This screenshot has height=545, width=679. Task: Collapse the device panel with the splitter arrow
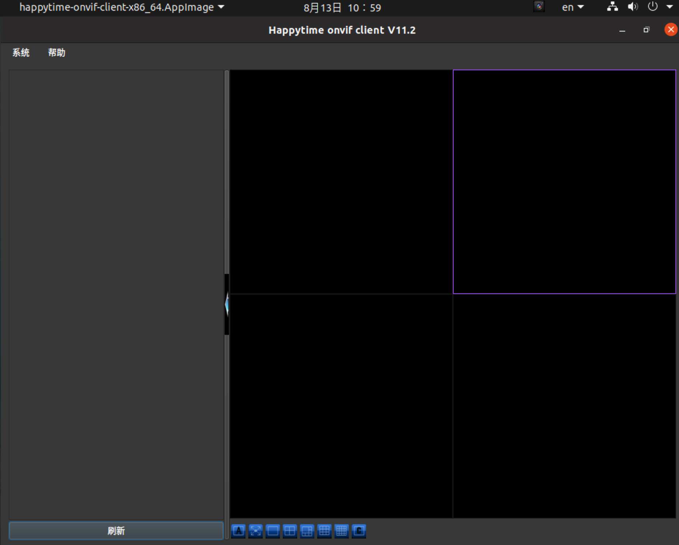pos(227,304)
